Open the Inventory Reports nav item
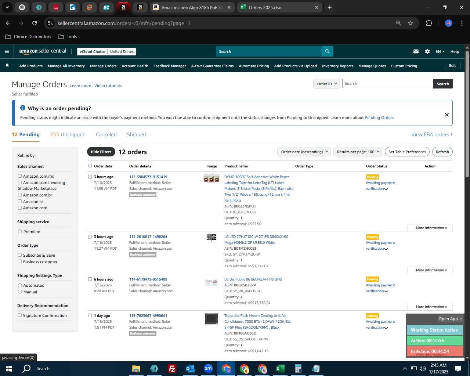This screenshot has height=376, width=470. coord(337,66)
